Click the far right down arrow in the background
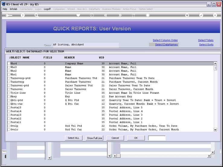Image resolution: width=223 pixels, height=167 pixels. [213, 152]
